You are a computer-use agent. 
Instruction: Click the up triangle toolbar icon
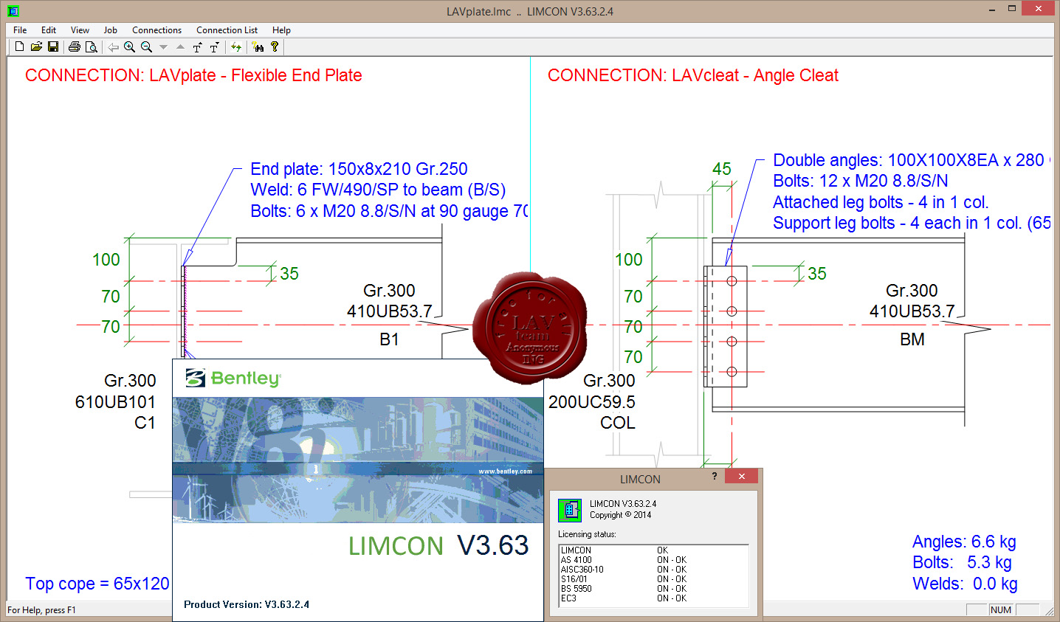[180, 46]
